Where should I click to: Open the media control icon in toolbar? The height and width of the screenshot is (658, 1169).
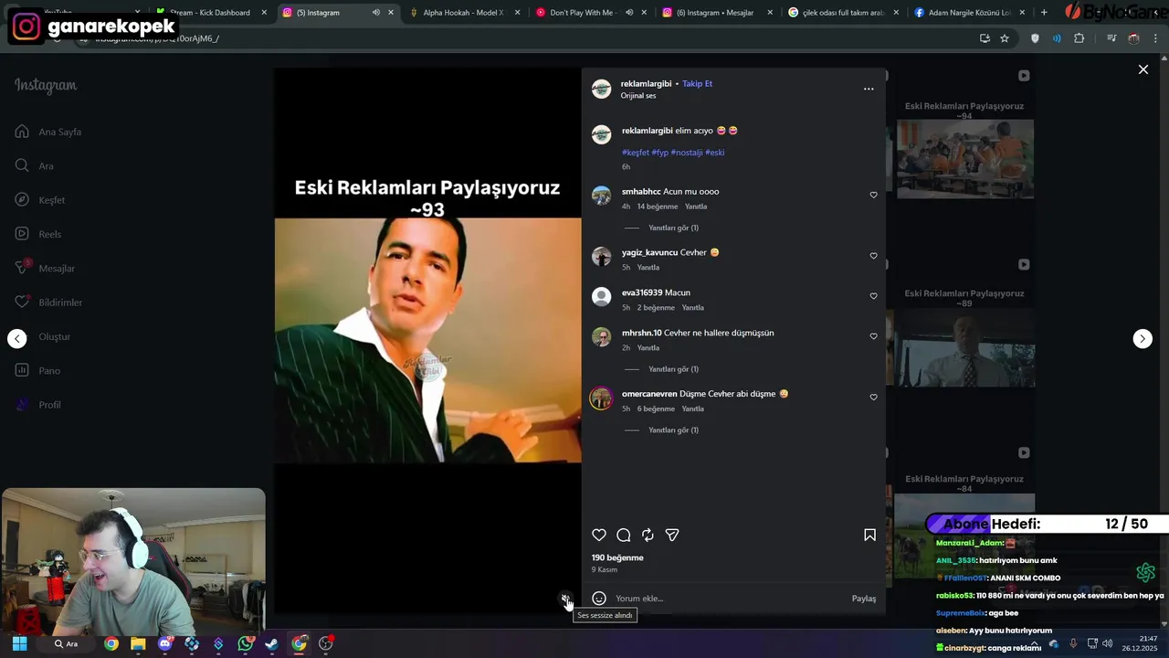[x=1111, y=38]
